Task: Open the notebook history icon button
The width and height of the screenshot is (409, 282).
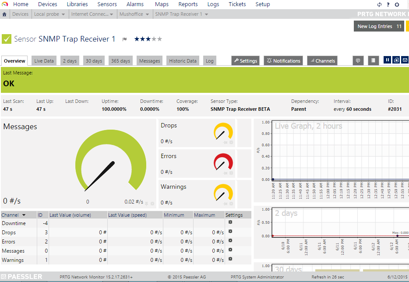Action: tap(373, 60)
